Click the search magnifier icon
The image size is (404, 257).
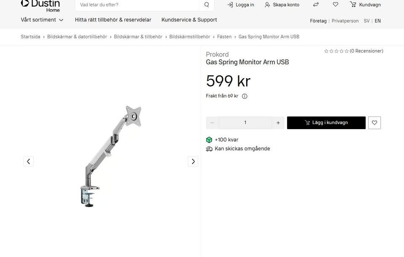coord(206,5)
